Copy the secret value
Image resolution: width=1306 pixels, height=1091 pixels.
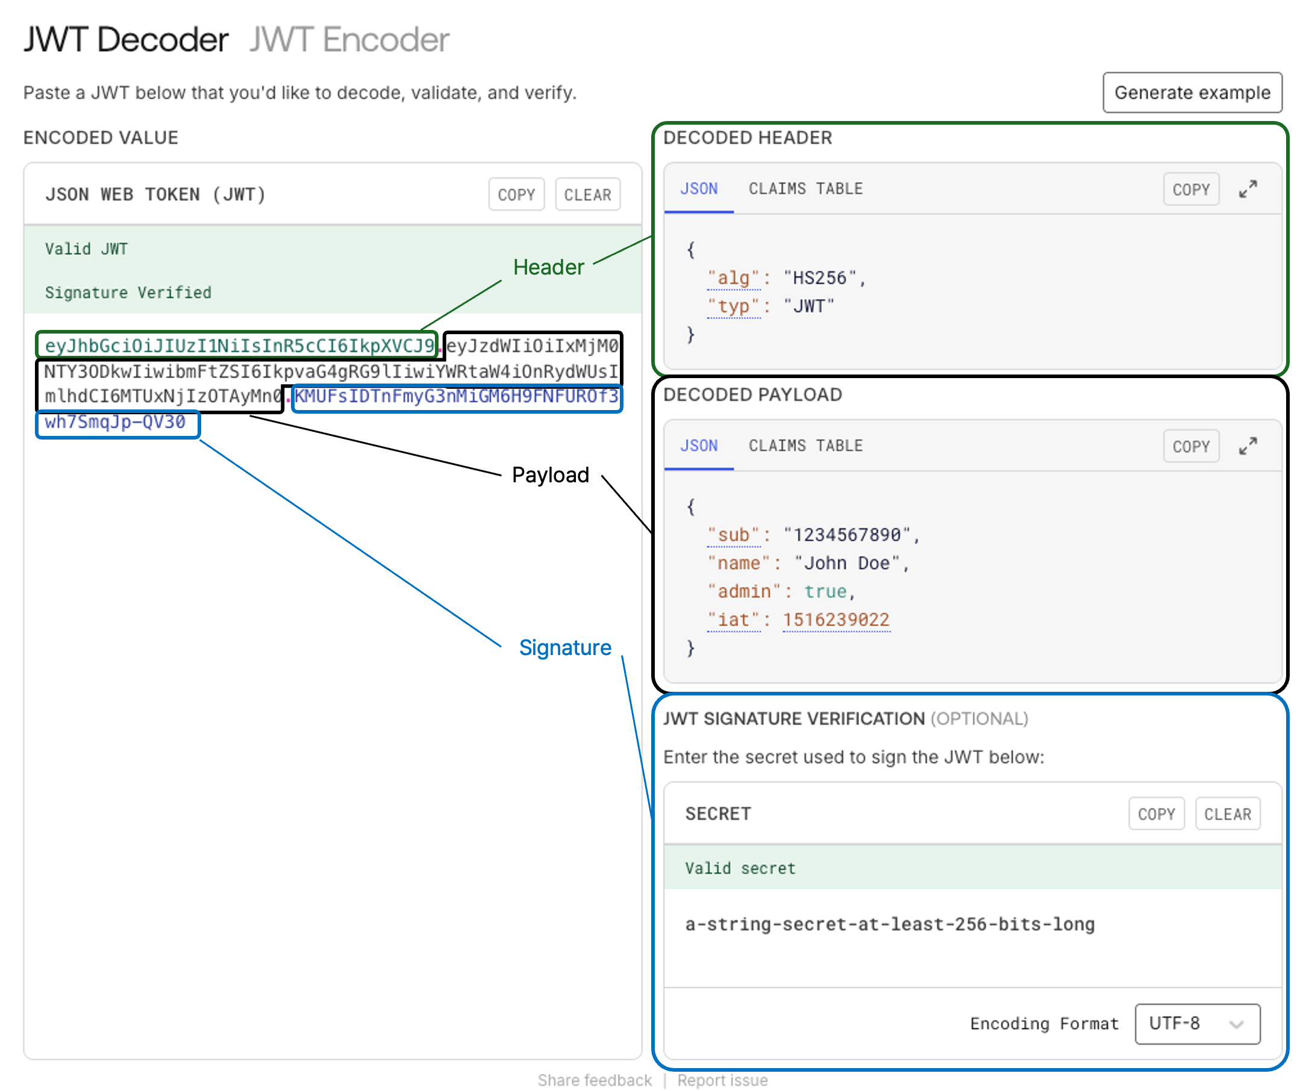(1155, 814)
